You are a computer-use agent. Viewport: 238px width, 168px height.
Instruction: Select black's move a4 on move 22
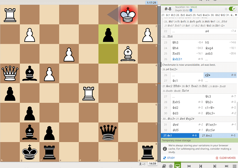(220, 31)
